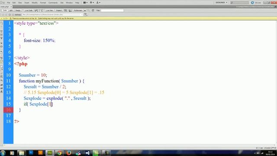The image size is (277, 156).
Task: Open the Multiscreen preview button
Action: pyautogui.click(x=78, y=10)
